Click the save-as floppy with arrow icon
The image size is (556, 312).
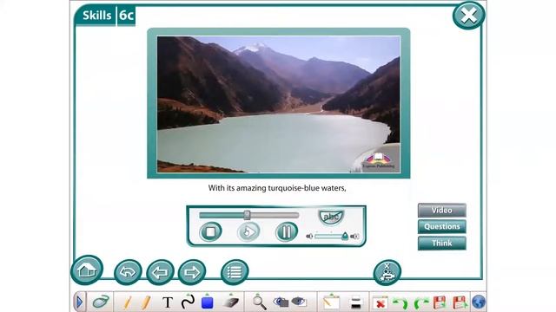(x=460, y=302)
